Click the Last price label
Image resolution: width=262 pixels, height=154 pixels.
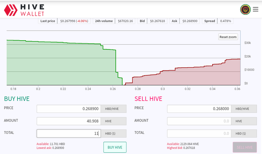[x=48, y=21]
